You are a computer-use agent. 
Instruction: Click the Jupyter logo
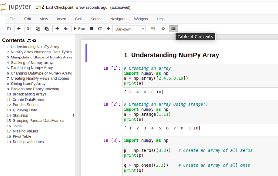(15, 7)
